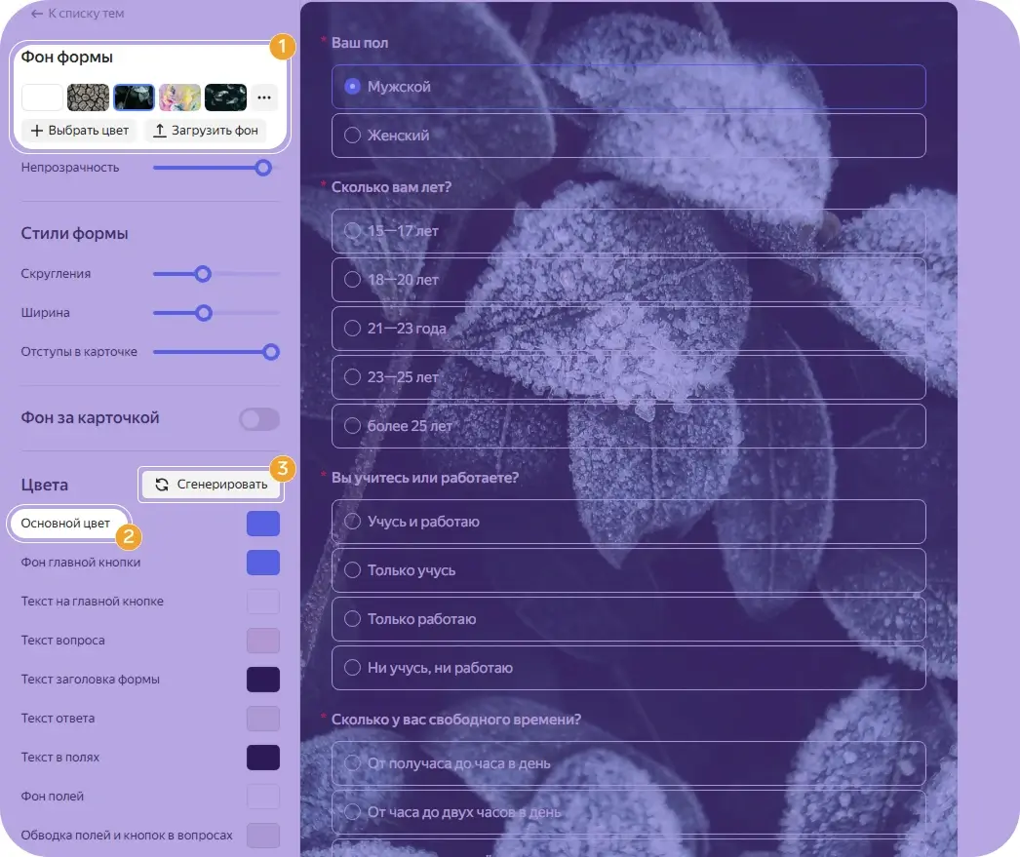Open the 'Текст в полях' color swatch
Viewport: 1020px width, 857px height.
coord(263,758)
